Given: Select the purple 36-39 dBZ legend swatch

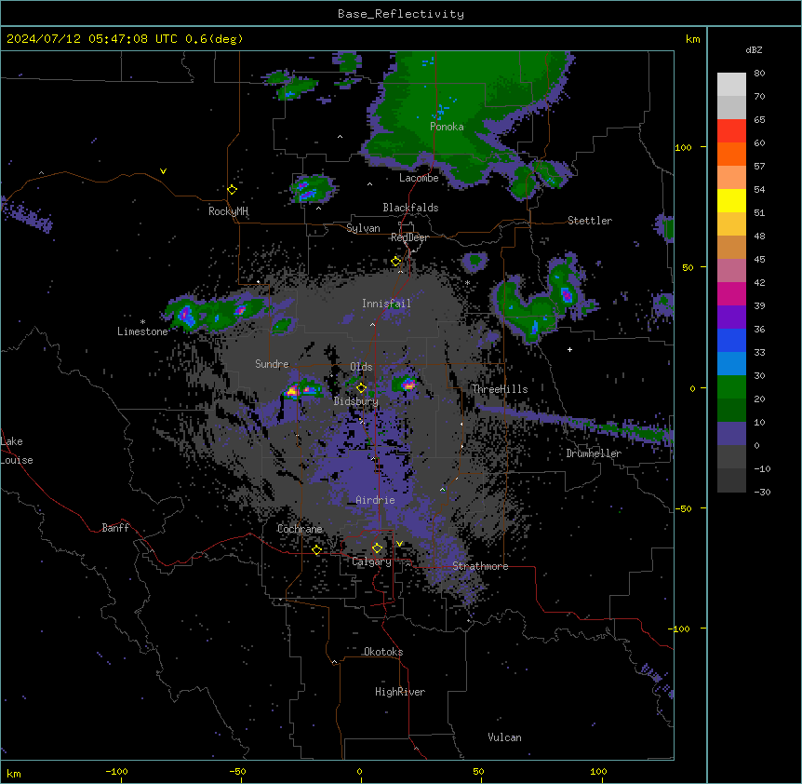Looking at the screenshot, I should click(731, 318).
